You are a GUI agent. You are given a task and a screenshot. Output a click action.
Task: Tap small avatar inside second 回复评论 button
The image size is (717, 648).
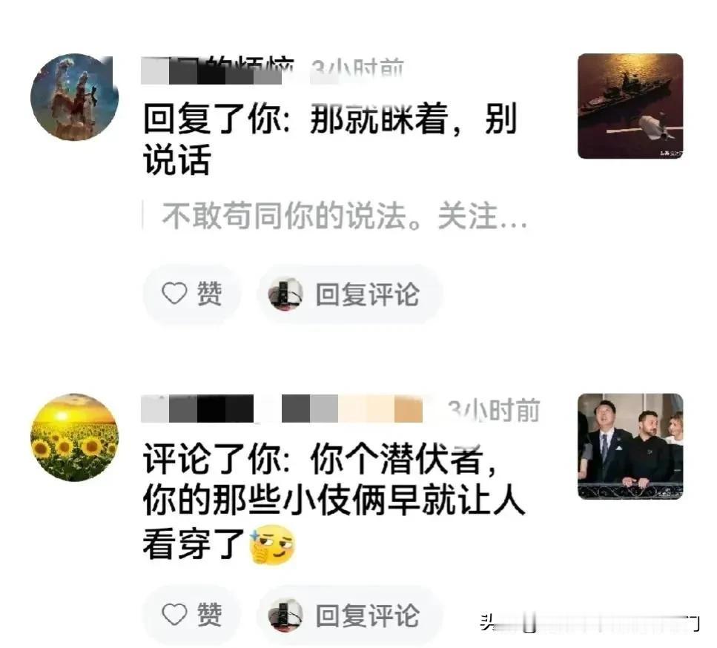click(x=285, y=614)
